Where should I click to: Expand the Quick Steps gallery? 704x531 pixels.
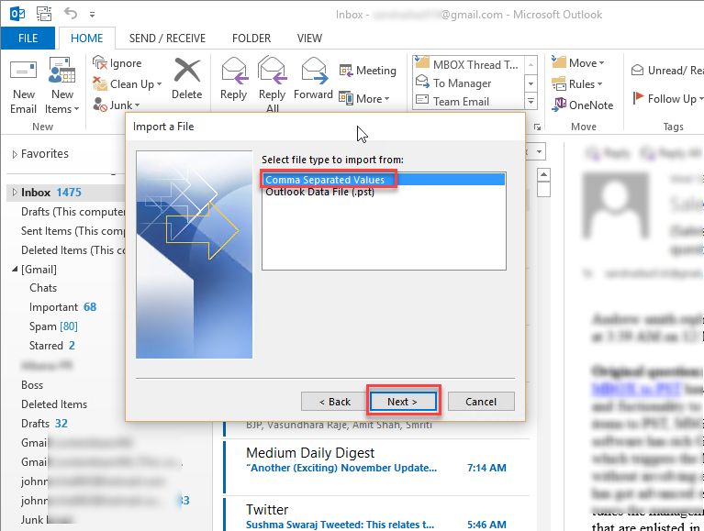click(x=531, y=102)
